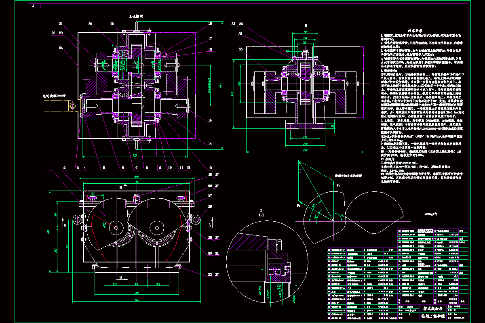Select part callout number 28
The image size is (485, 323).
point(211,207)
